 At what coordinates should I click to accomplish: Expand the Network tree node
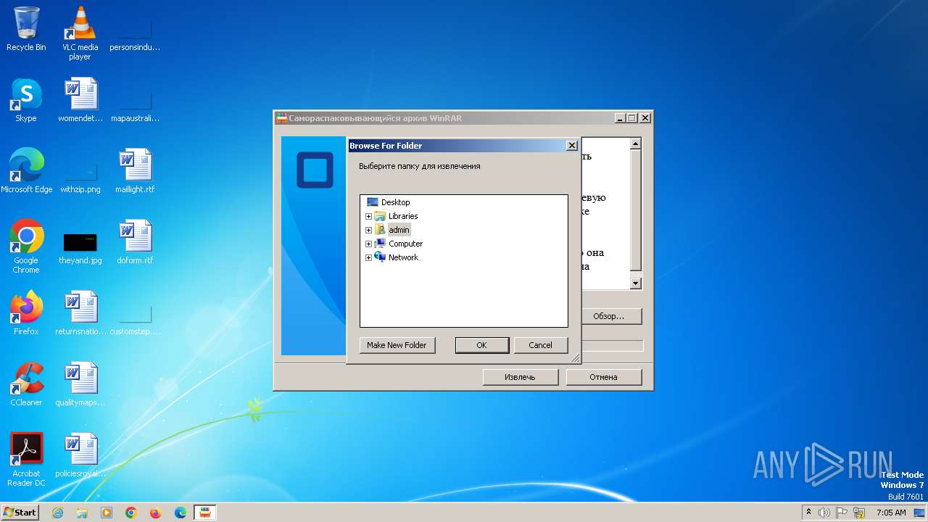(x=368, y=257)
